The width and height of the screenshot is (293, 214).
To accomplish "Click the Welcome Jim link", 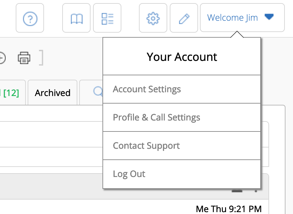I will 232,18.
